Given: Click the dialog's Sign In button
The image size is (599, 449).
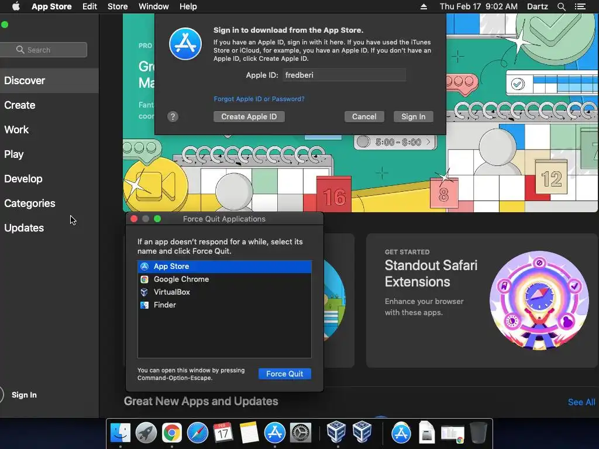Looking at the screenshot, I should click(x=413, y=116).
